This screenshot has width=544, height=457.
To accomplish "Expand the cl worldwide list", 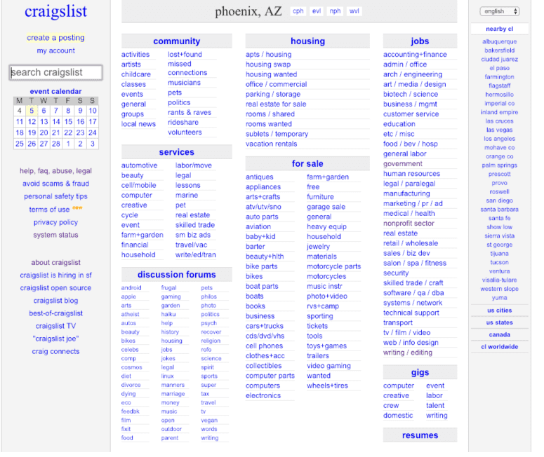I will point(499,347).
